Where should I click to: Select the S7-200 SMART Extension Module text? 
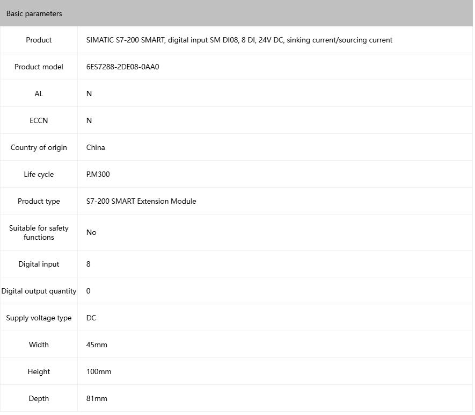(141, 201)
